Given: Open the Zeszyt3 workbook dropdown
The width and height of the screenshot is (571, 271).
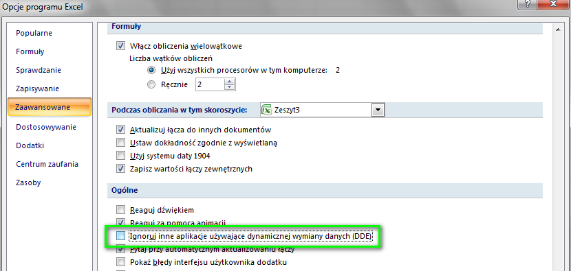Looking at the screenshot, I should pos(378,110).
